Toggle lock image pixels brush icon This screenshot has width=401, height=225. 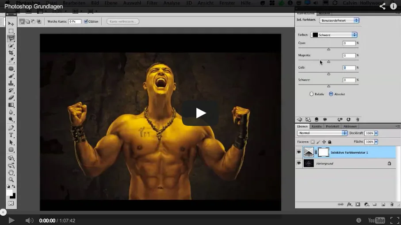318,142
